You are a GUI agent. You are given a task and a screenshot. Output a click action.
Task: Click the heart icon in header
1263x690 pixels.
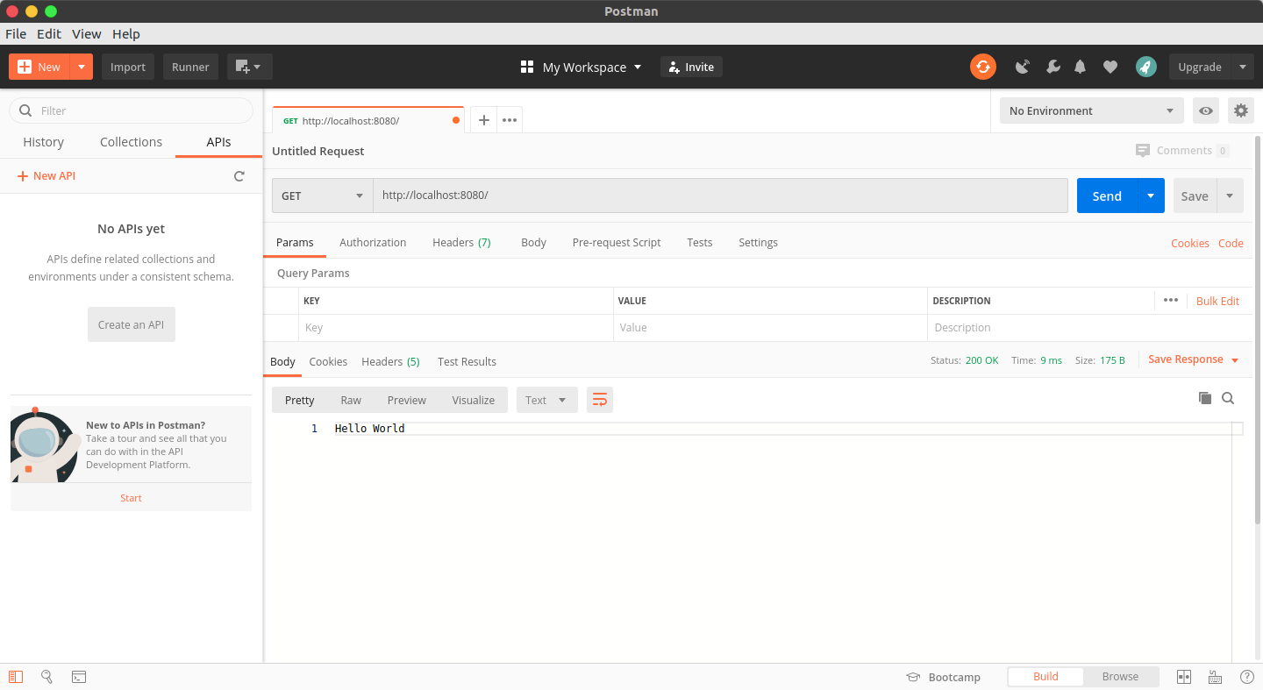[1110, 67]
